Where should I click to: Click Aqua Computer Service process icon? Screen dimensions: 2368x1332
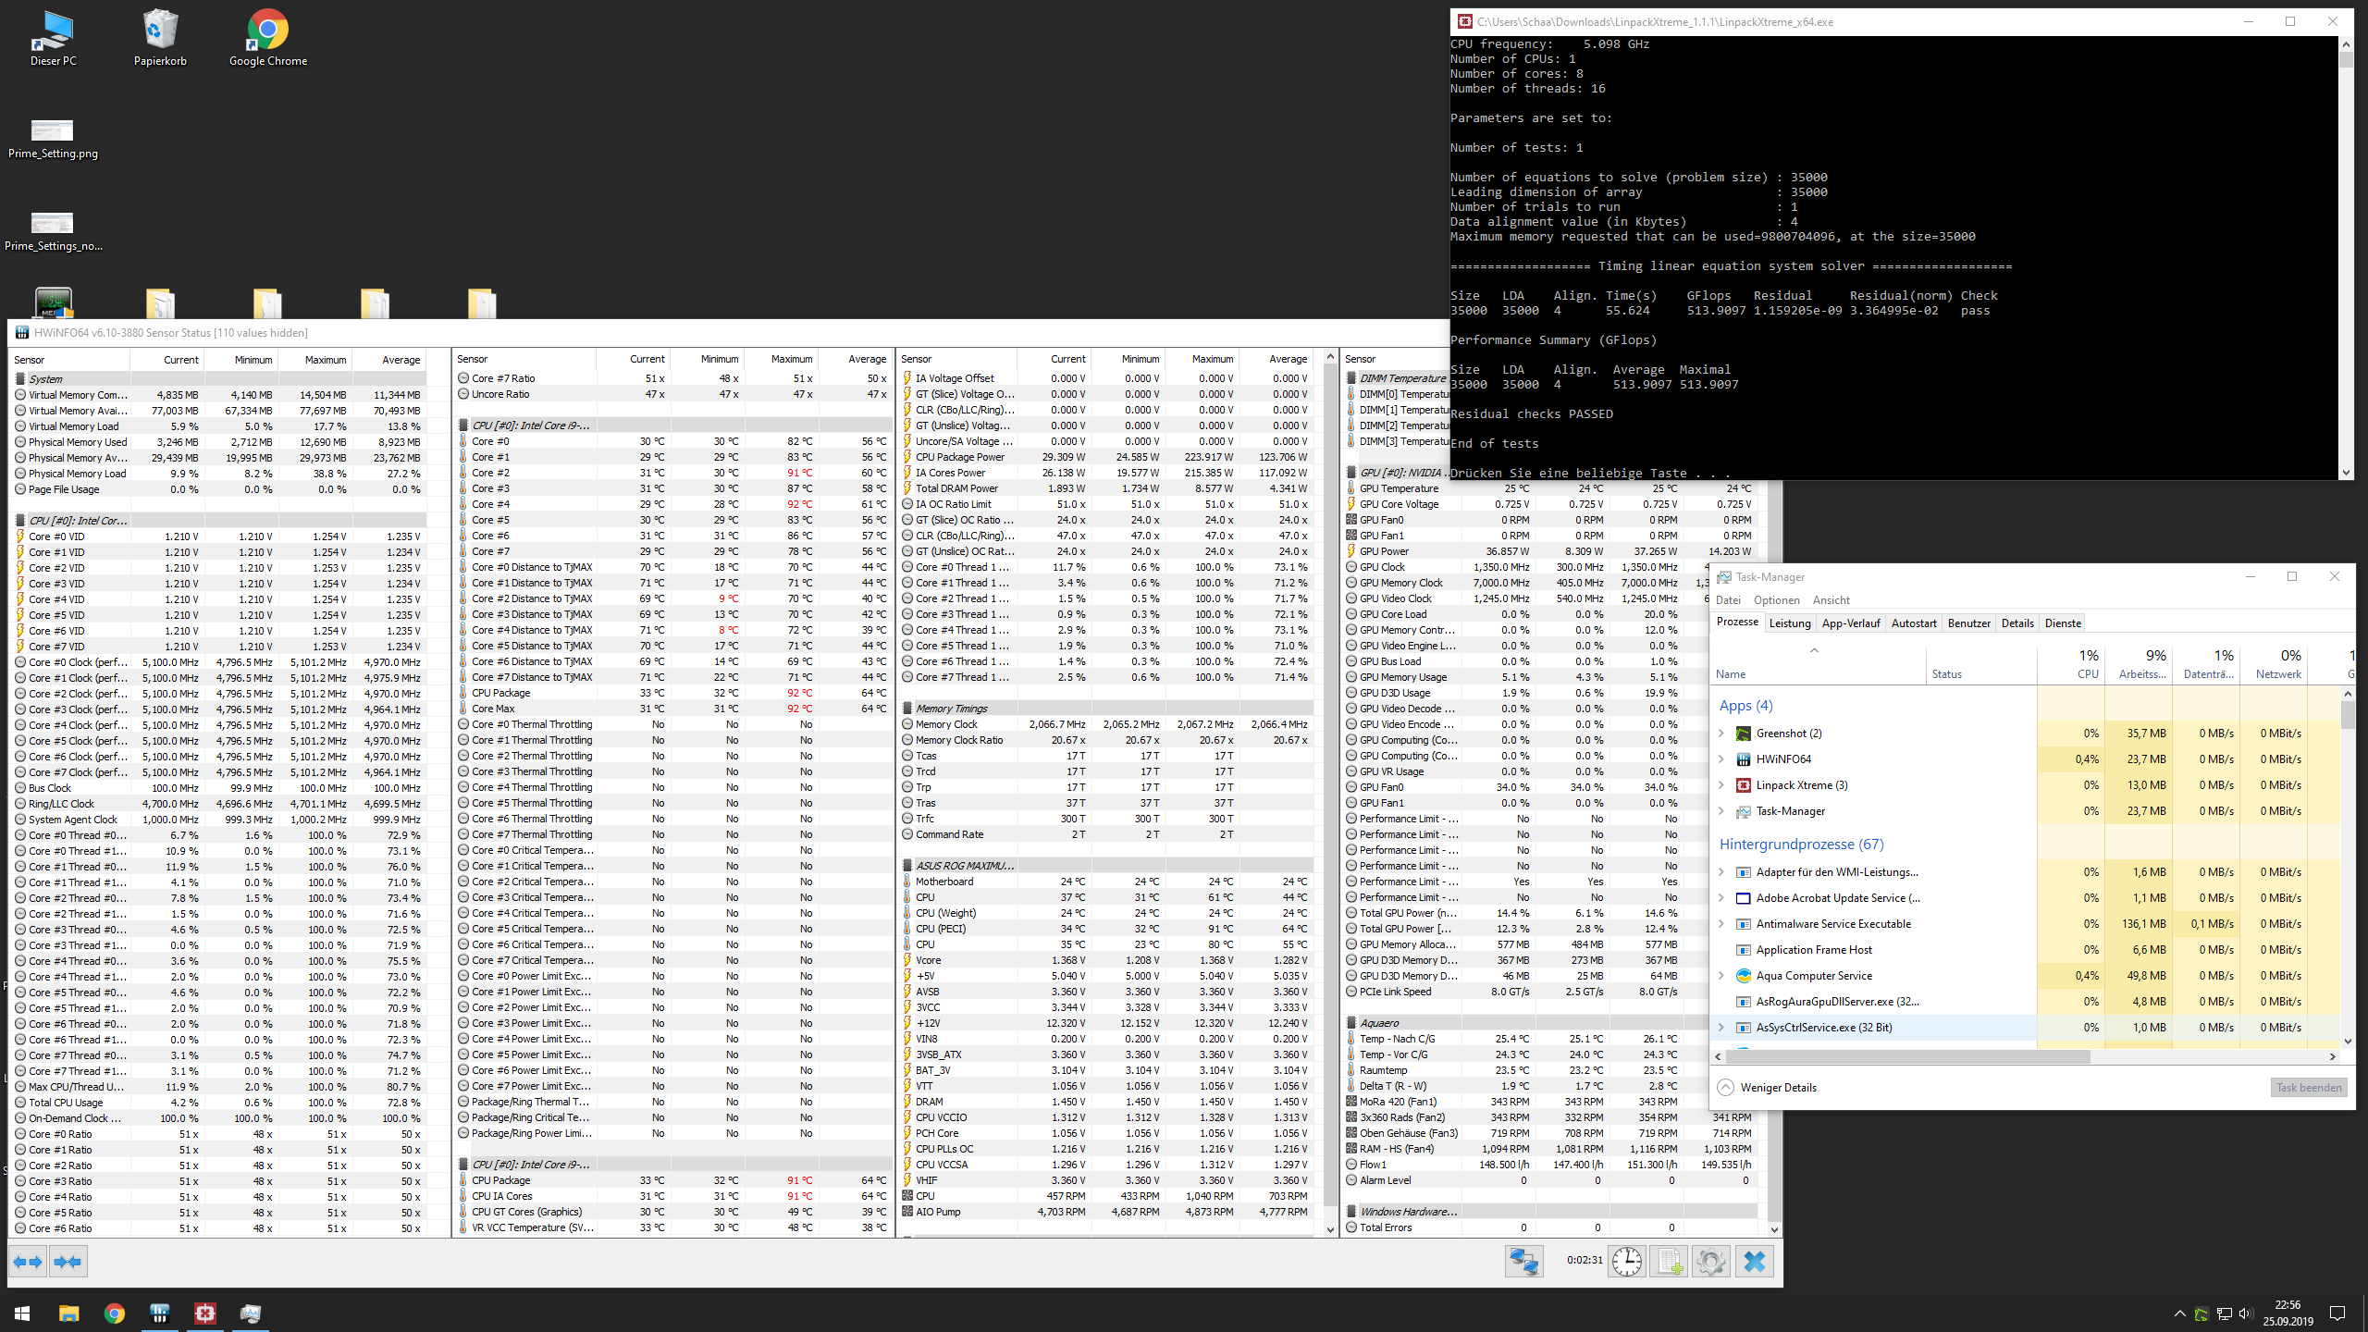tap(1744, 976)
